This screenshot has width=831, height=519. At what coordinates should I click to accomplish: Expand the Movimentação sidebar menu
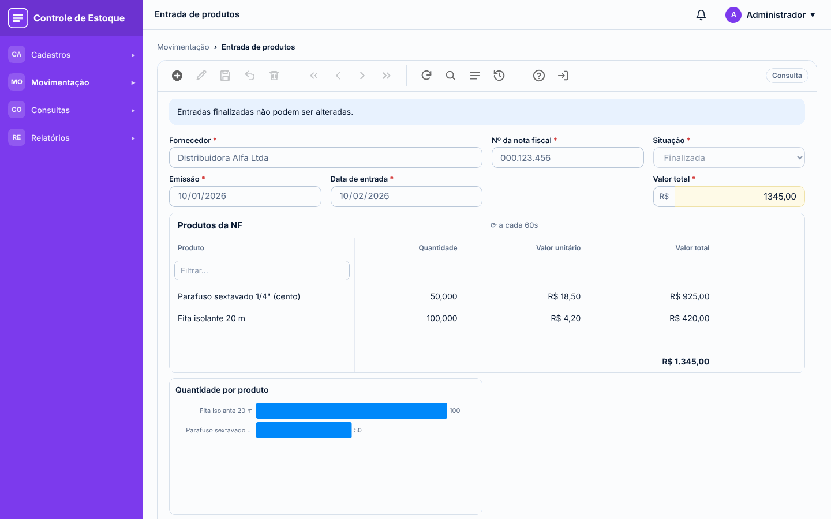[72, 82]
